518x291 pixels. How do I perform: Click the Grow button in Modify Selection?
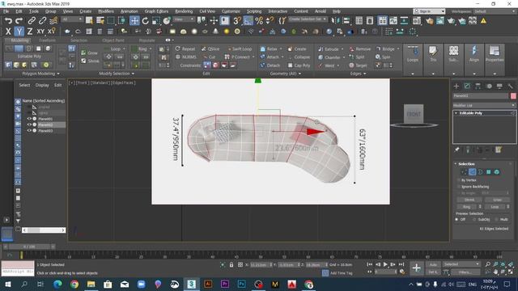tap(90, 53)
